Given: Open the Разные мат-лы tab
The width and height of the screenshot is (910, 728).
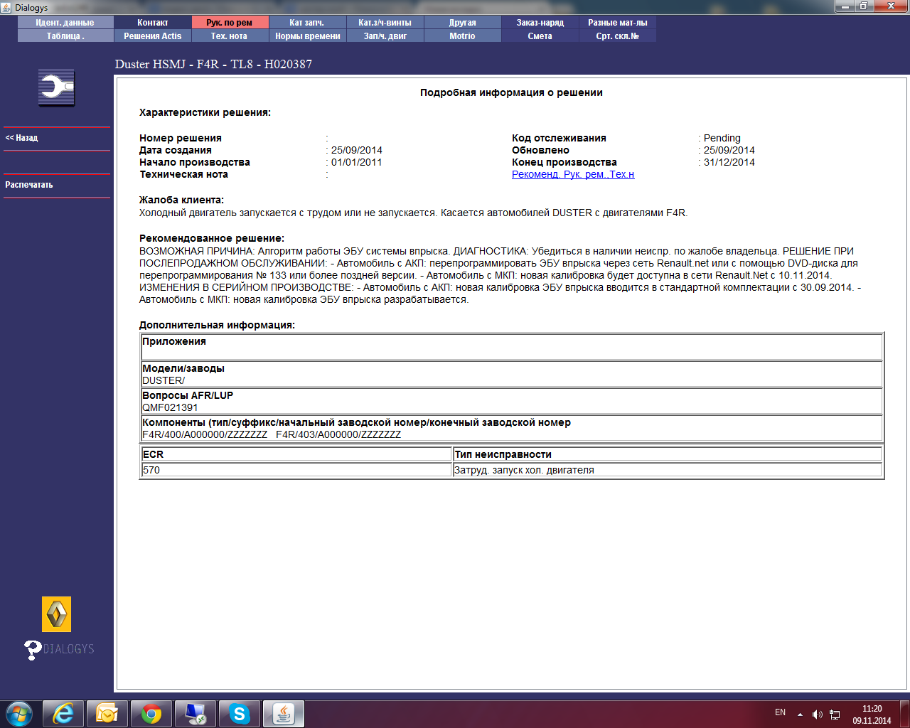Looking at the screenshot, I should (x=617, y=23).
